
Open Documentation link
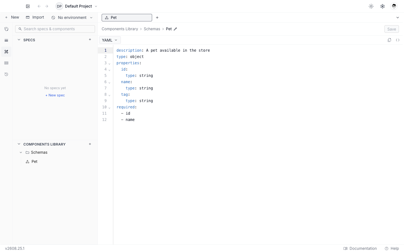[x=360, y=249]
